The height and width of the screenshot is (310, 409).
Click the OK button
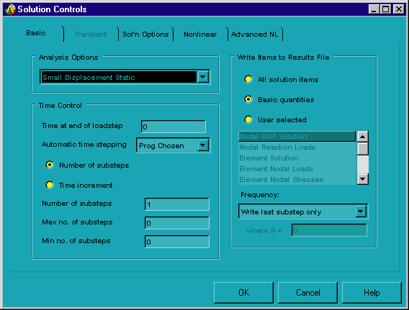pyautogui.click(x=243, y=293)
